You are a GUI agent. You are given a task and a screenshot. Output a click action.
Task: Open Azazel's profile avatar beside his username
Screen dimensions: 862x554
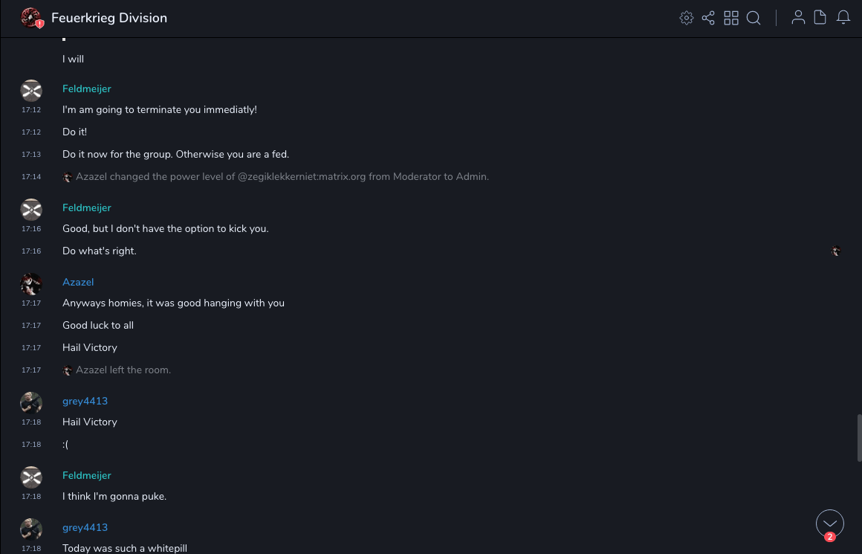pos(31,283)
